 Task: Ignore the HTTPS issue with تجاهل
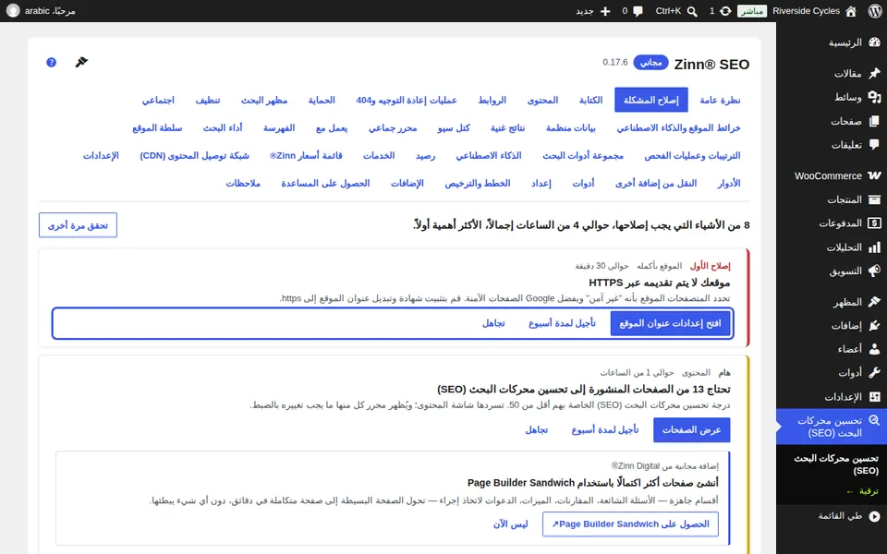coord(493,323)
